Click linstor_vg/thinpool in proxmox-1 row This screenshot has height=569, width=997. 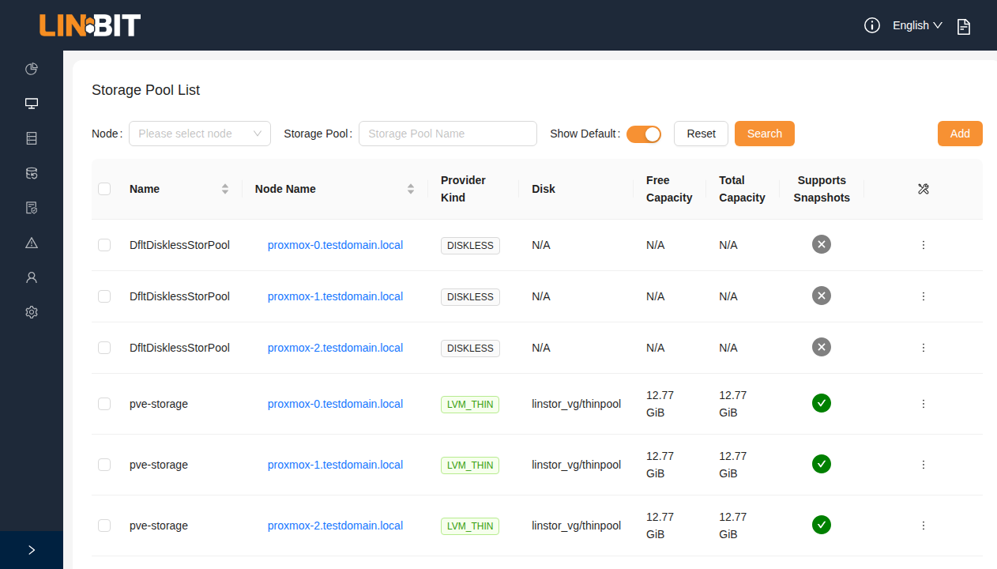point(577,465)
